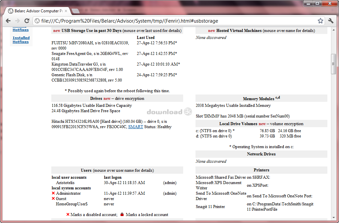Click the Users section header
Image resolution: width=339 pixels, height=223 pixels.
coord(117,170)
